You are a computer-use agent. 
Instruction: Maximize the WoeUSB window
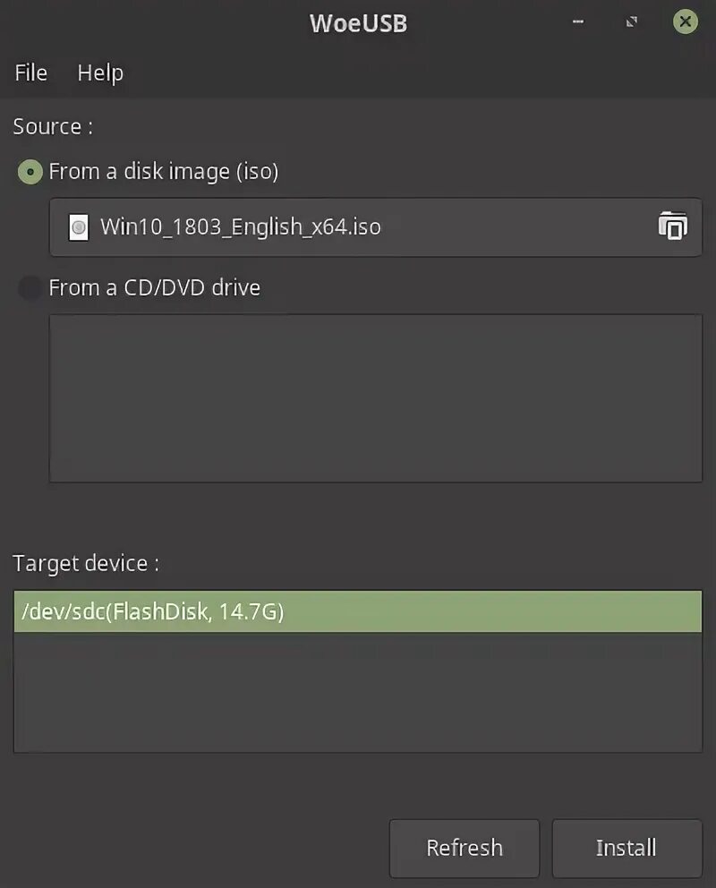point(632,22)
